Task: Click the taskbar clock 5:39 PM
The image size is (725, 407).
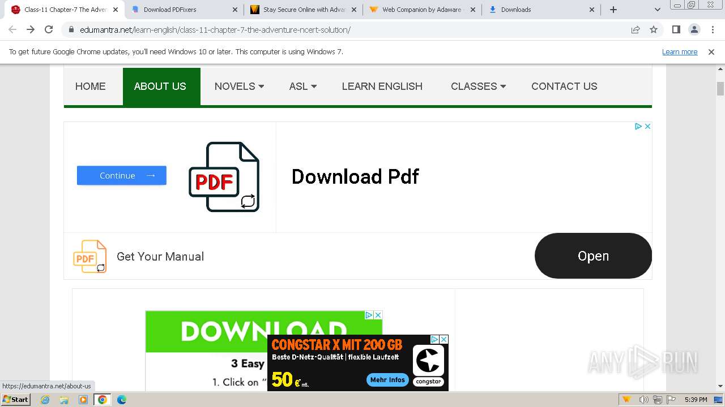Action: click(x=696, y=400)
